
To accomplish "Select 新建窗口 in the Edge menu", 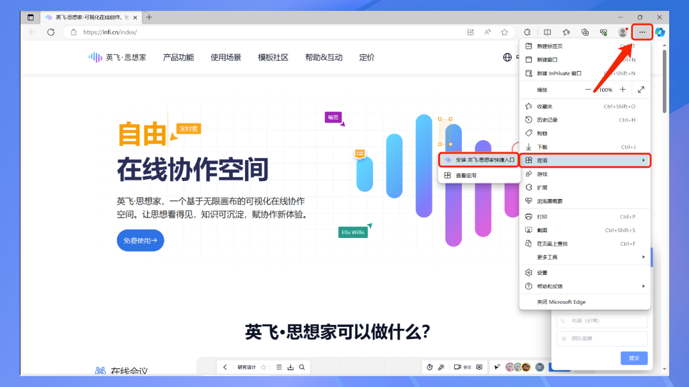I will (585, 59).
